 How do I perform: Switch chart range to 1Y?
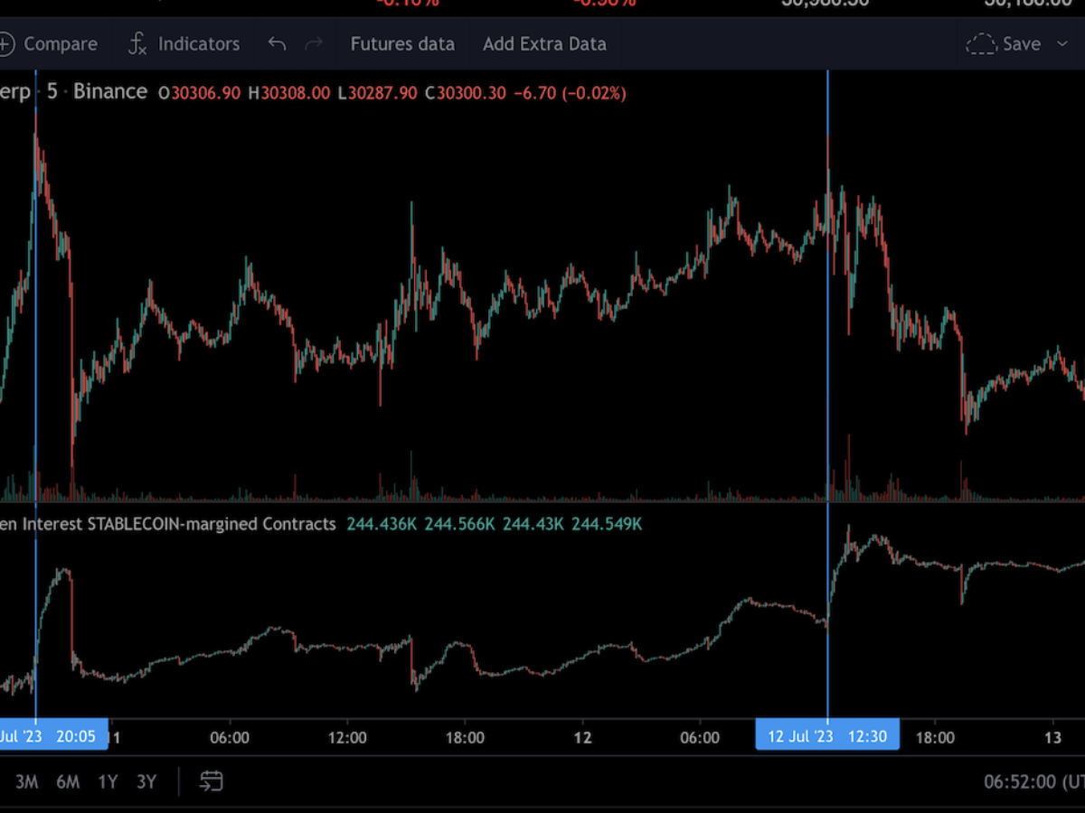point(108,781)
